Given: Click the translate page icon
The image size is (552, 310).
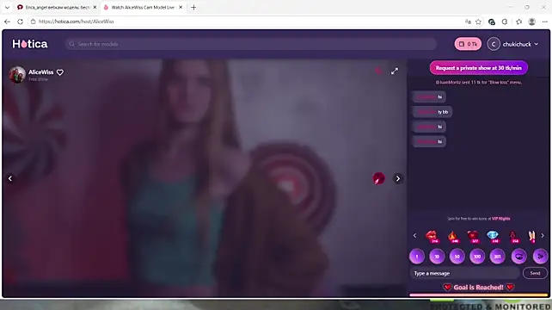Looking at the screenshot, I should [x=468, y=22].
